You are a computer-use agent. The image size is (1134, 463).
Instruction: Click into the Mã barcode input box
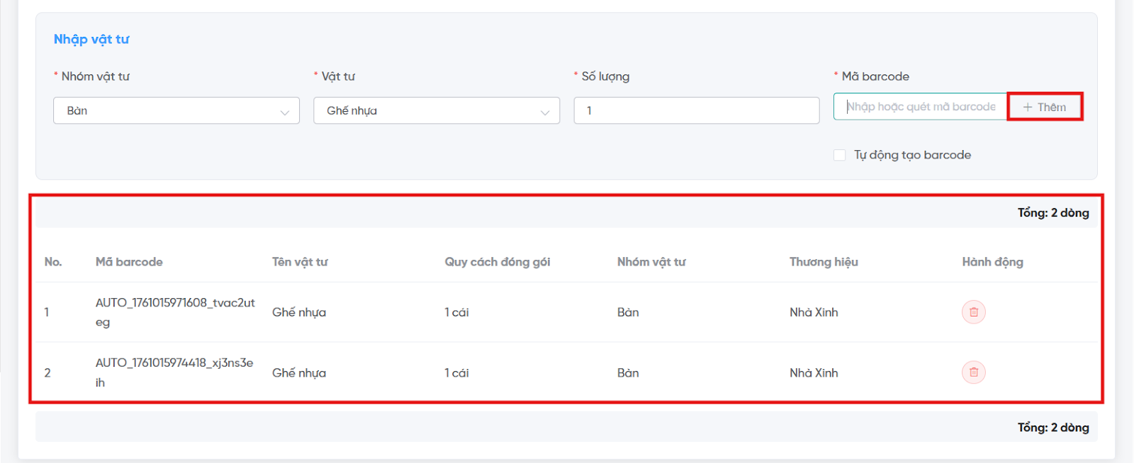point(920,107)
